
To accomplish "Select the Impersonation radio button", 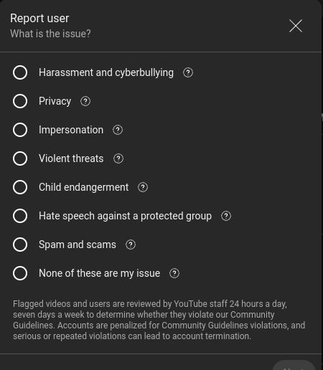I will tap(20, 130).
